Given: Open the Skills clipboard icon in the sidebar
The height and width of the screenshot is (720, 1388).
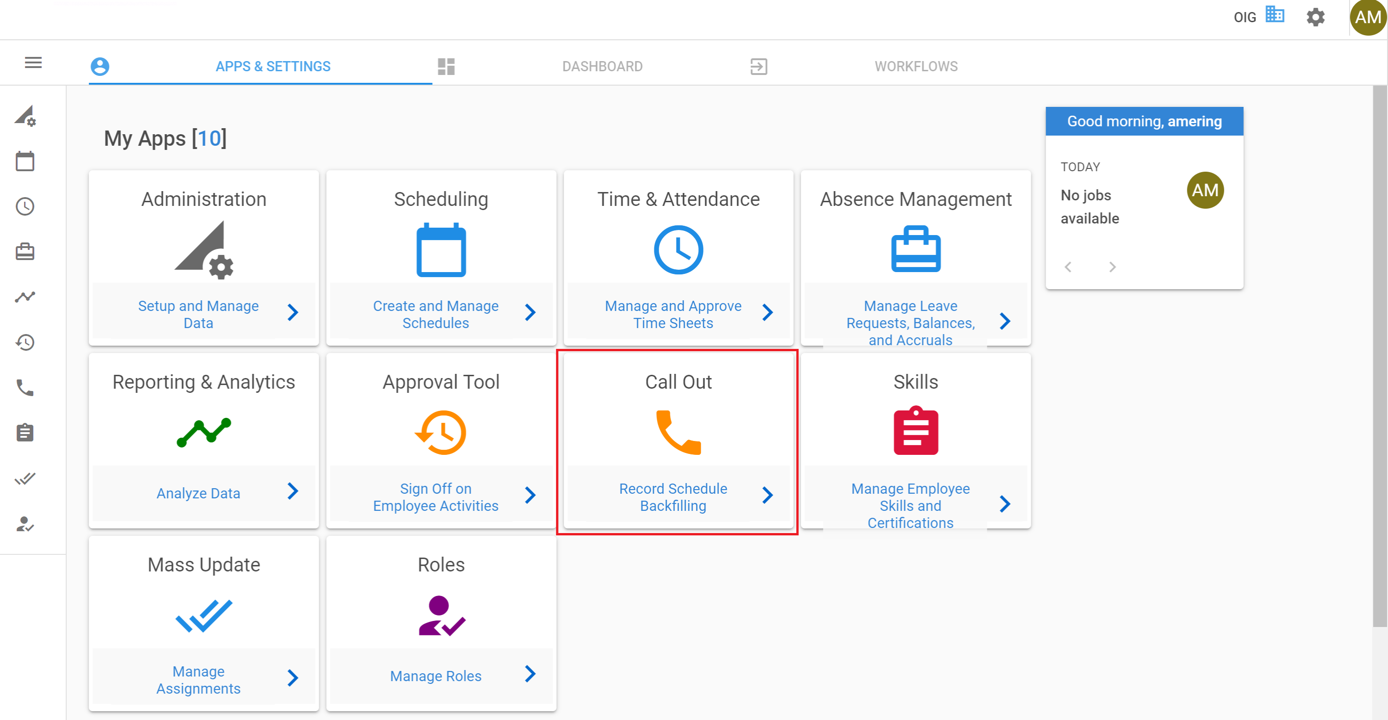Looking at the screenshot, I should click(x=25, y=433).
